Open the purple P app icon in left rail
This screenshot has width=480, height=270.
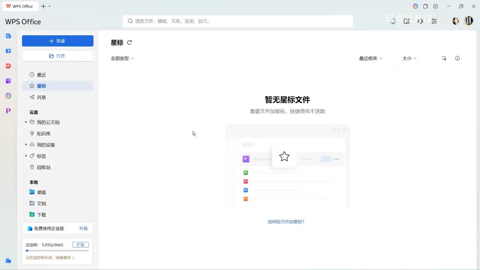click(x=8, y=111)
